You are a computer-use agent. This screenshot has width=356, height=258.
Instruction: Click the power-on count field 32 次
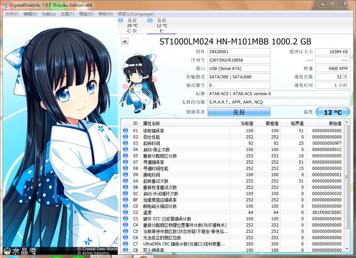pos(333,77)
